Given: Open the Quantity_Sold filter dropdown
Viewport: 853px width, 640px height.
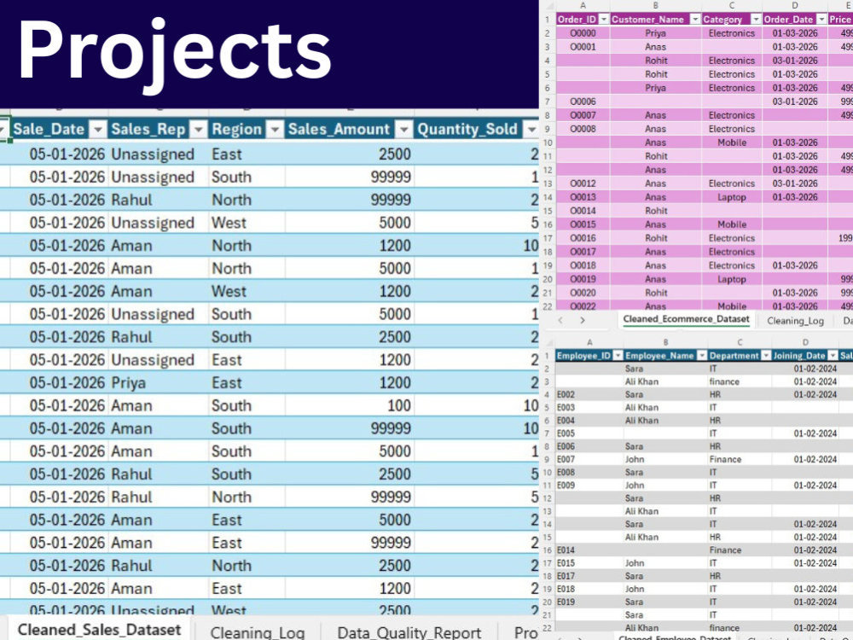Looking at the screenshot, I should (x=531, y=130).
